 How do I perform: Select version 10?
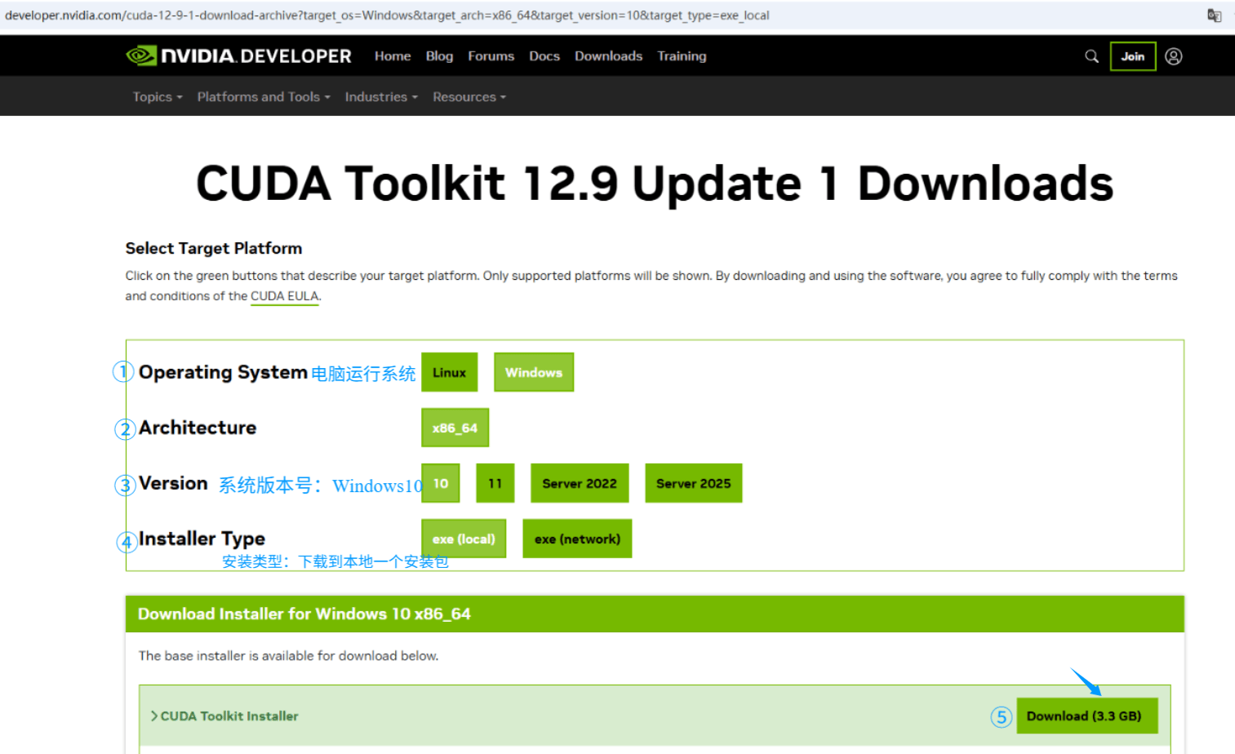tap(441, 483)
